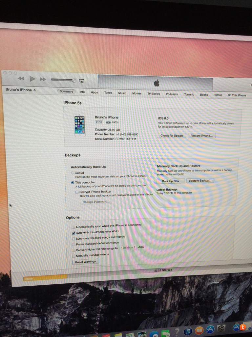Open App Store from the Dock

[210, 329]
